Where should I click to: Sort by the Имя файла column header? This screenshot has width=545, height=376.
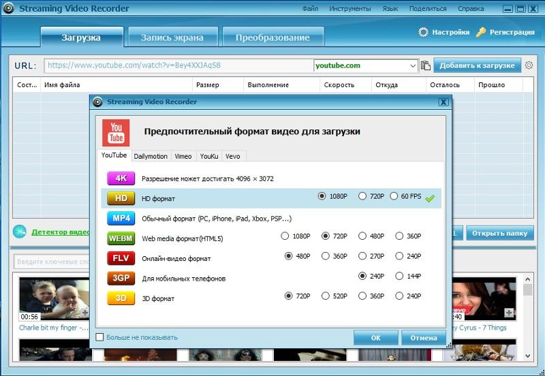click(x=116, y=84)
